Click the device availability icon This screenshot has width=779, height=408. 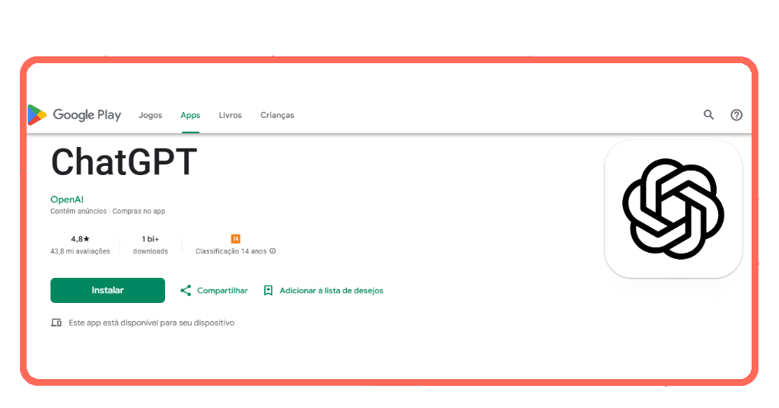[56, 323]
